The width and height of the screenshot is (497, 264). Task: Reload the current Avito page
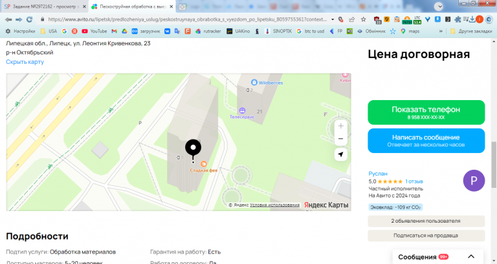pos(30,19)
